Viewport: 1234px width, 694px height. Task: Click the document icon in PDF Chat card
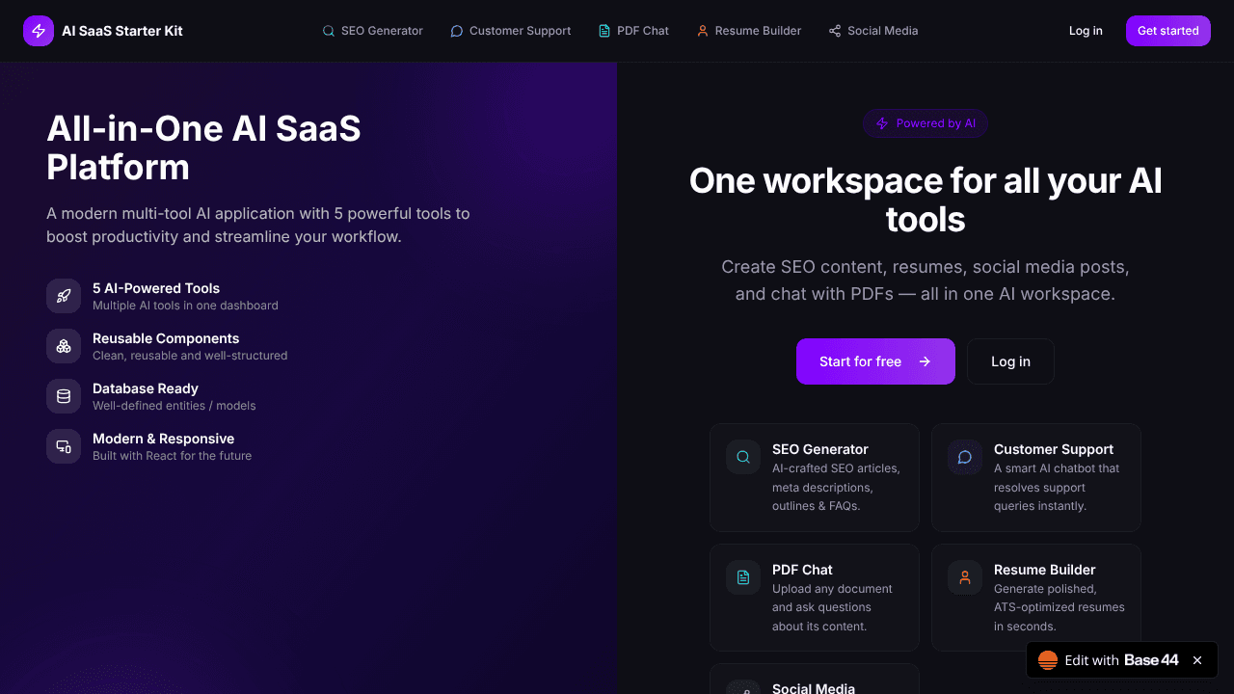pos(743,577)
